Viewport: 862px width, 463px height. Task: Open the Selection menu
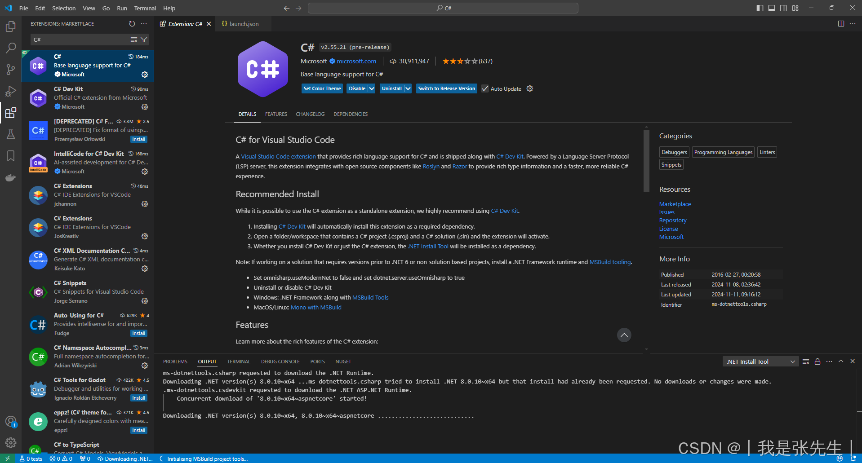click(x=64, y=8)
